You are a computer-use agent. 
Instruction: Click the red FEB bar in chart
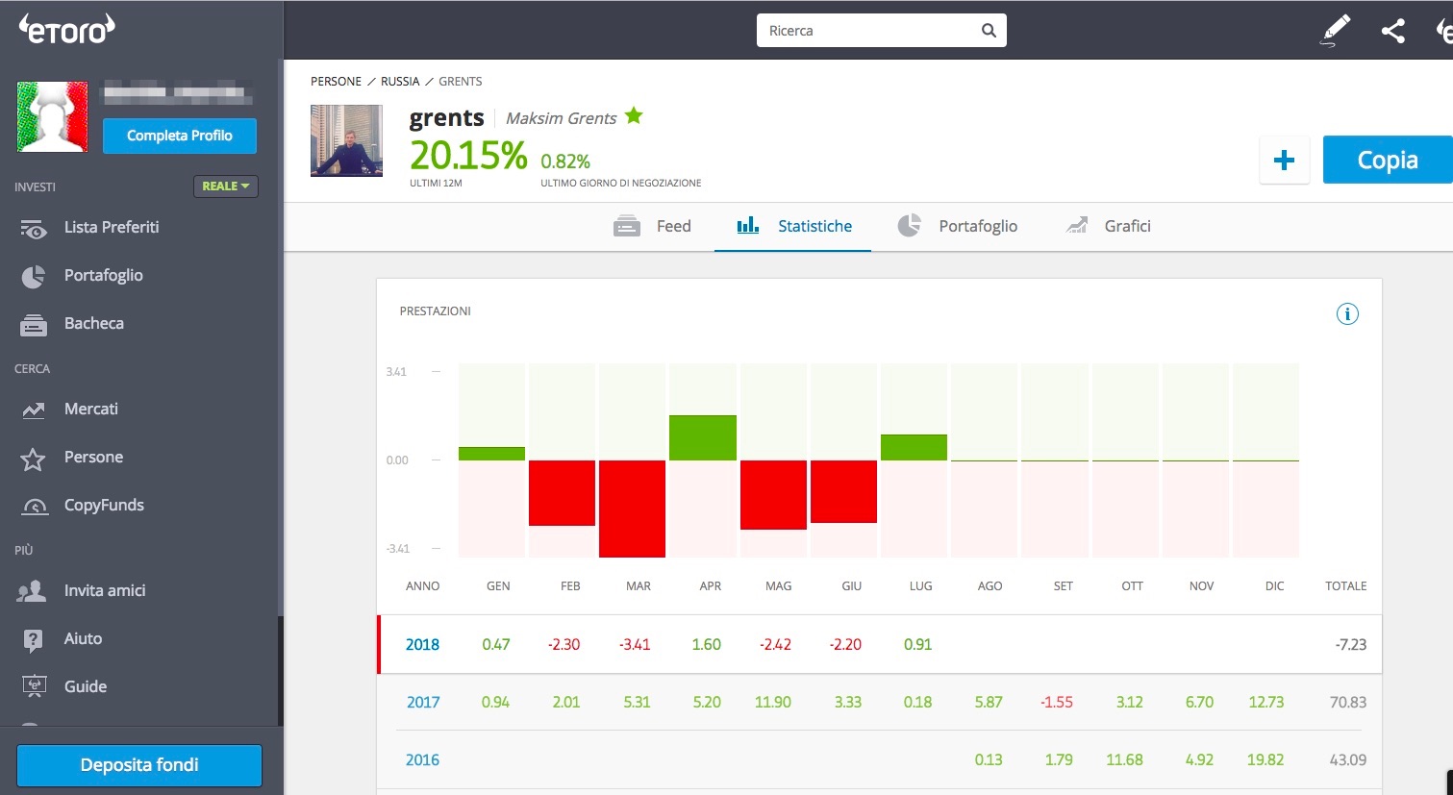(562, 493)
